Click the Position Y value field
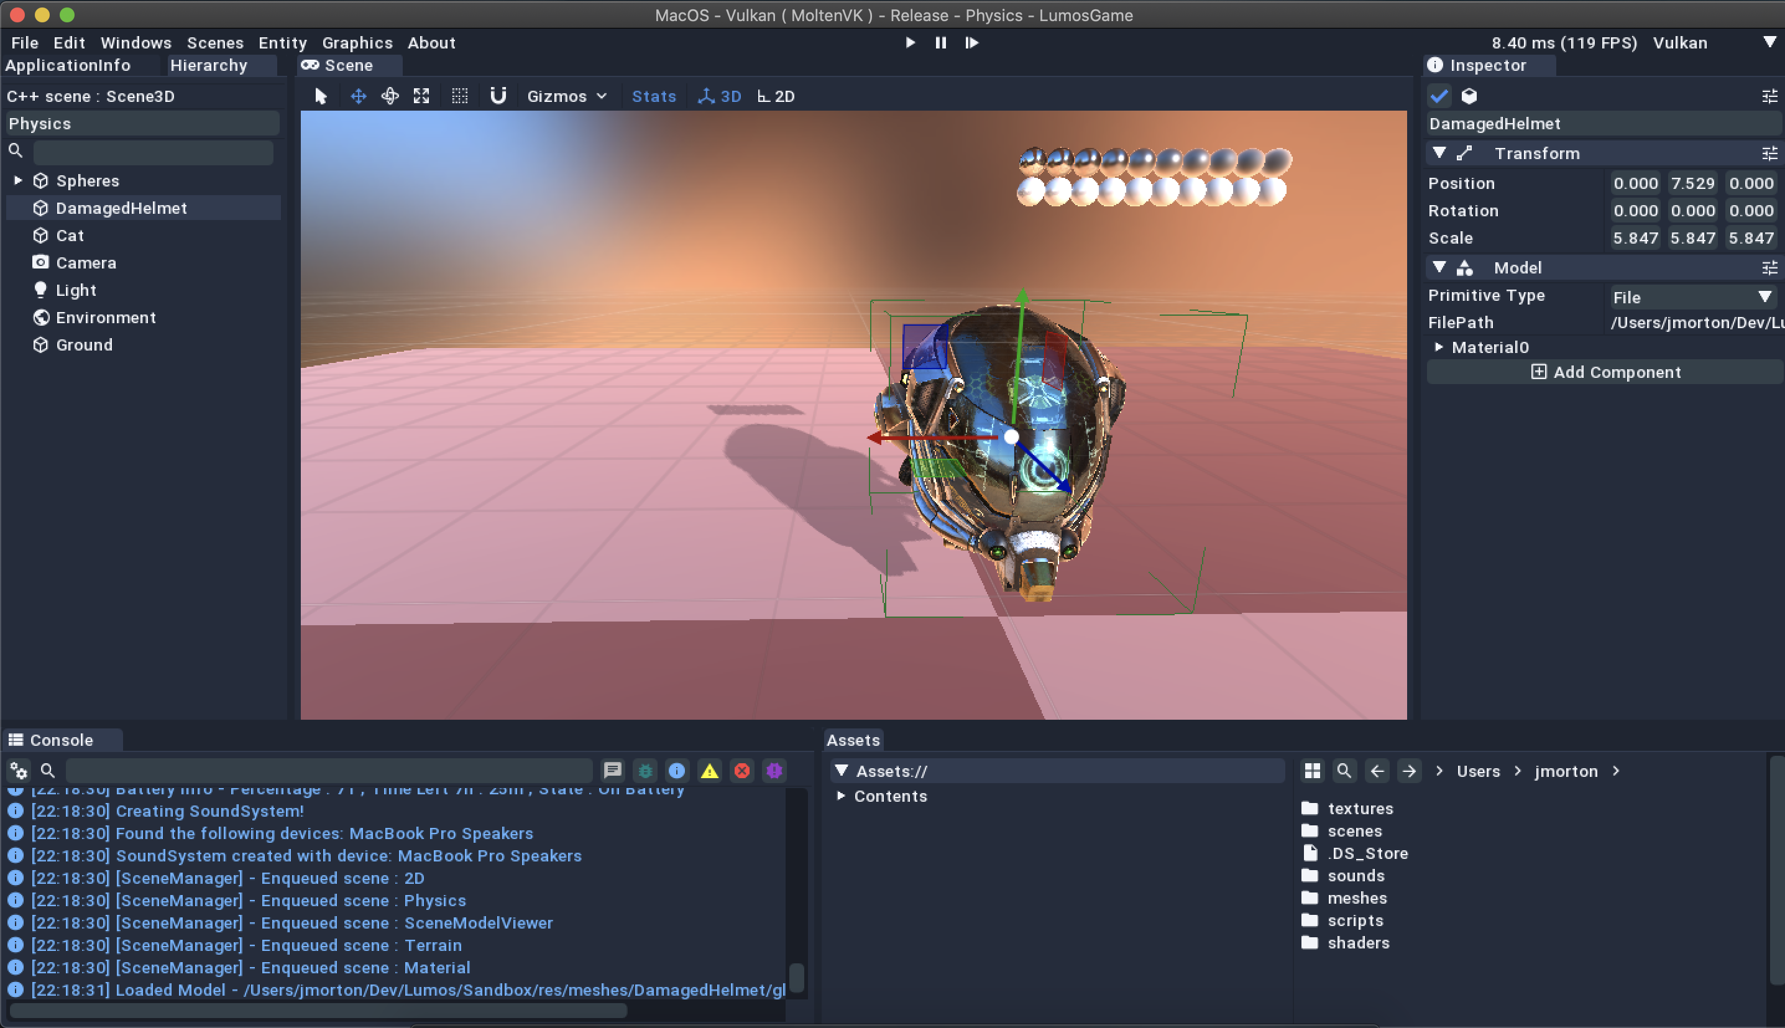Screen dimensions: 1785x1028 pos(1692,183)
